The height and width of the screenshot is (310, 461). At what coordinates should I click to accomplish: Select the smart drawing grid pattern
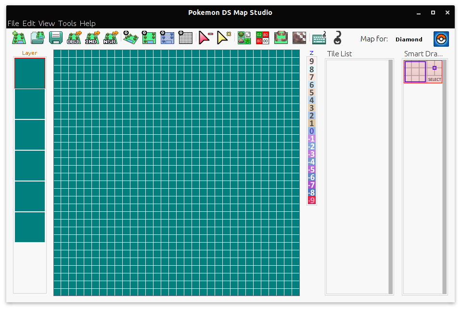pos(415,72)
